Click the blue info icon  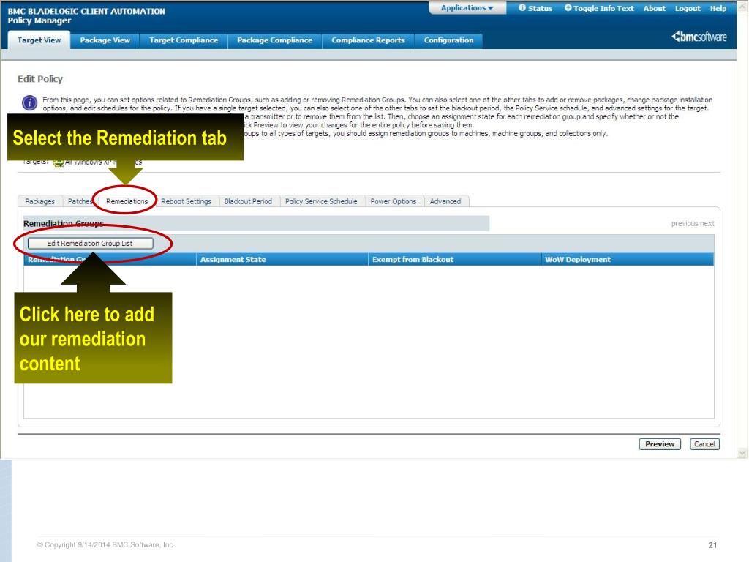29,102
